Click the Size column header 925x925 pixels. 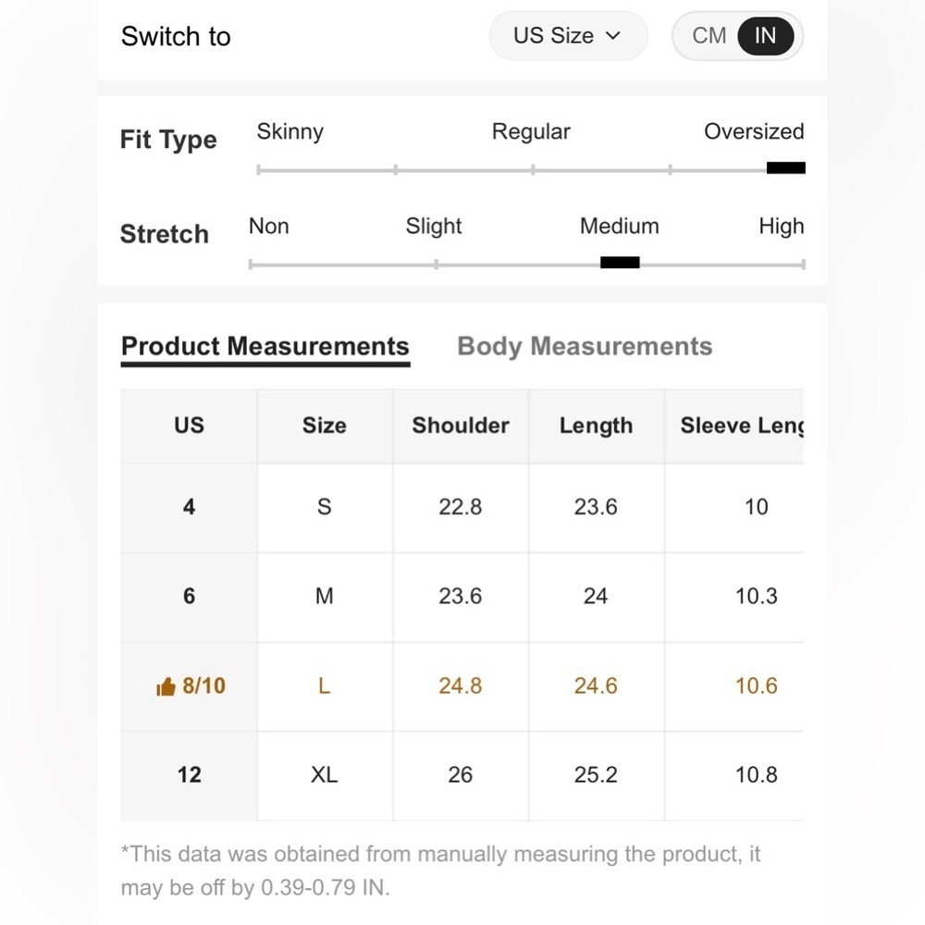[x=325, y=425]
